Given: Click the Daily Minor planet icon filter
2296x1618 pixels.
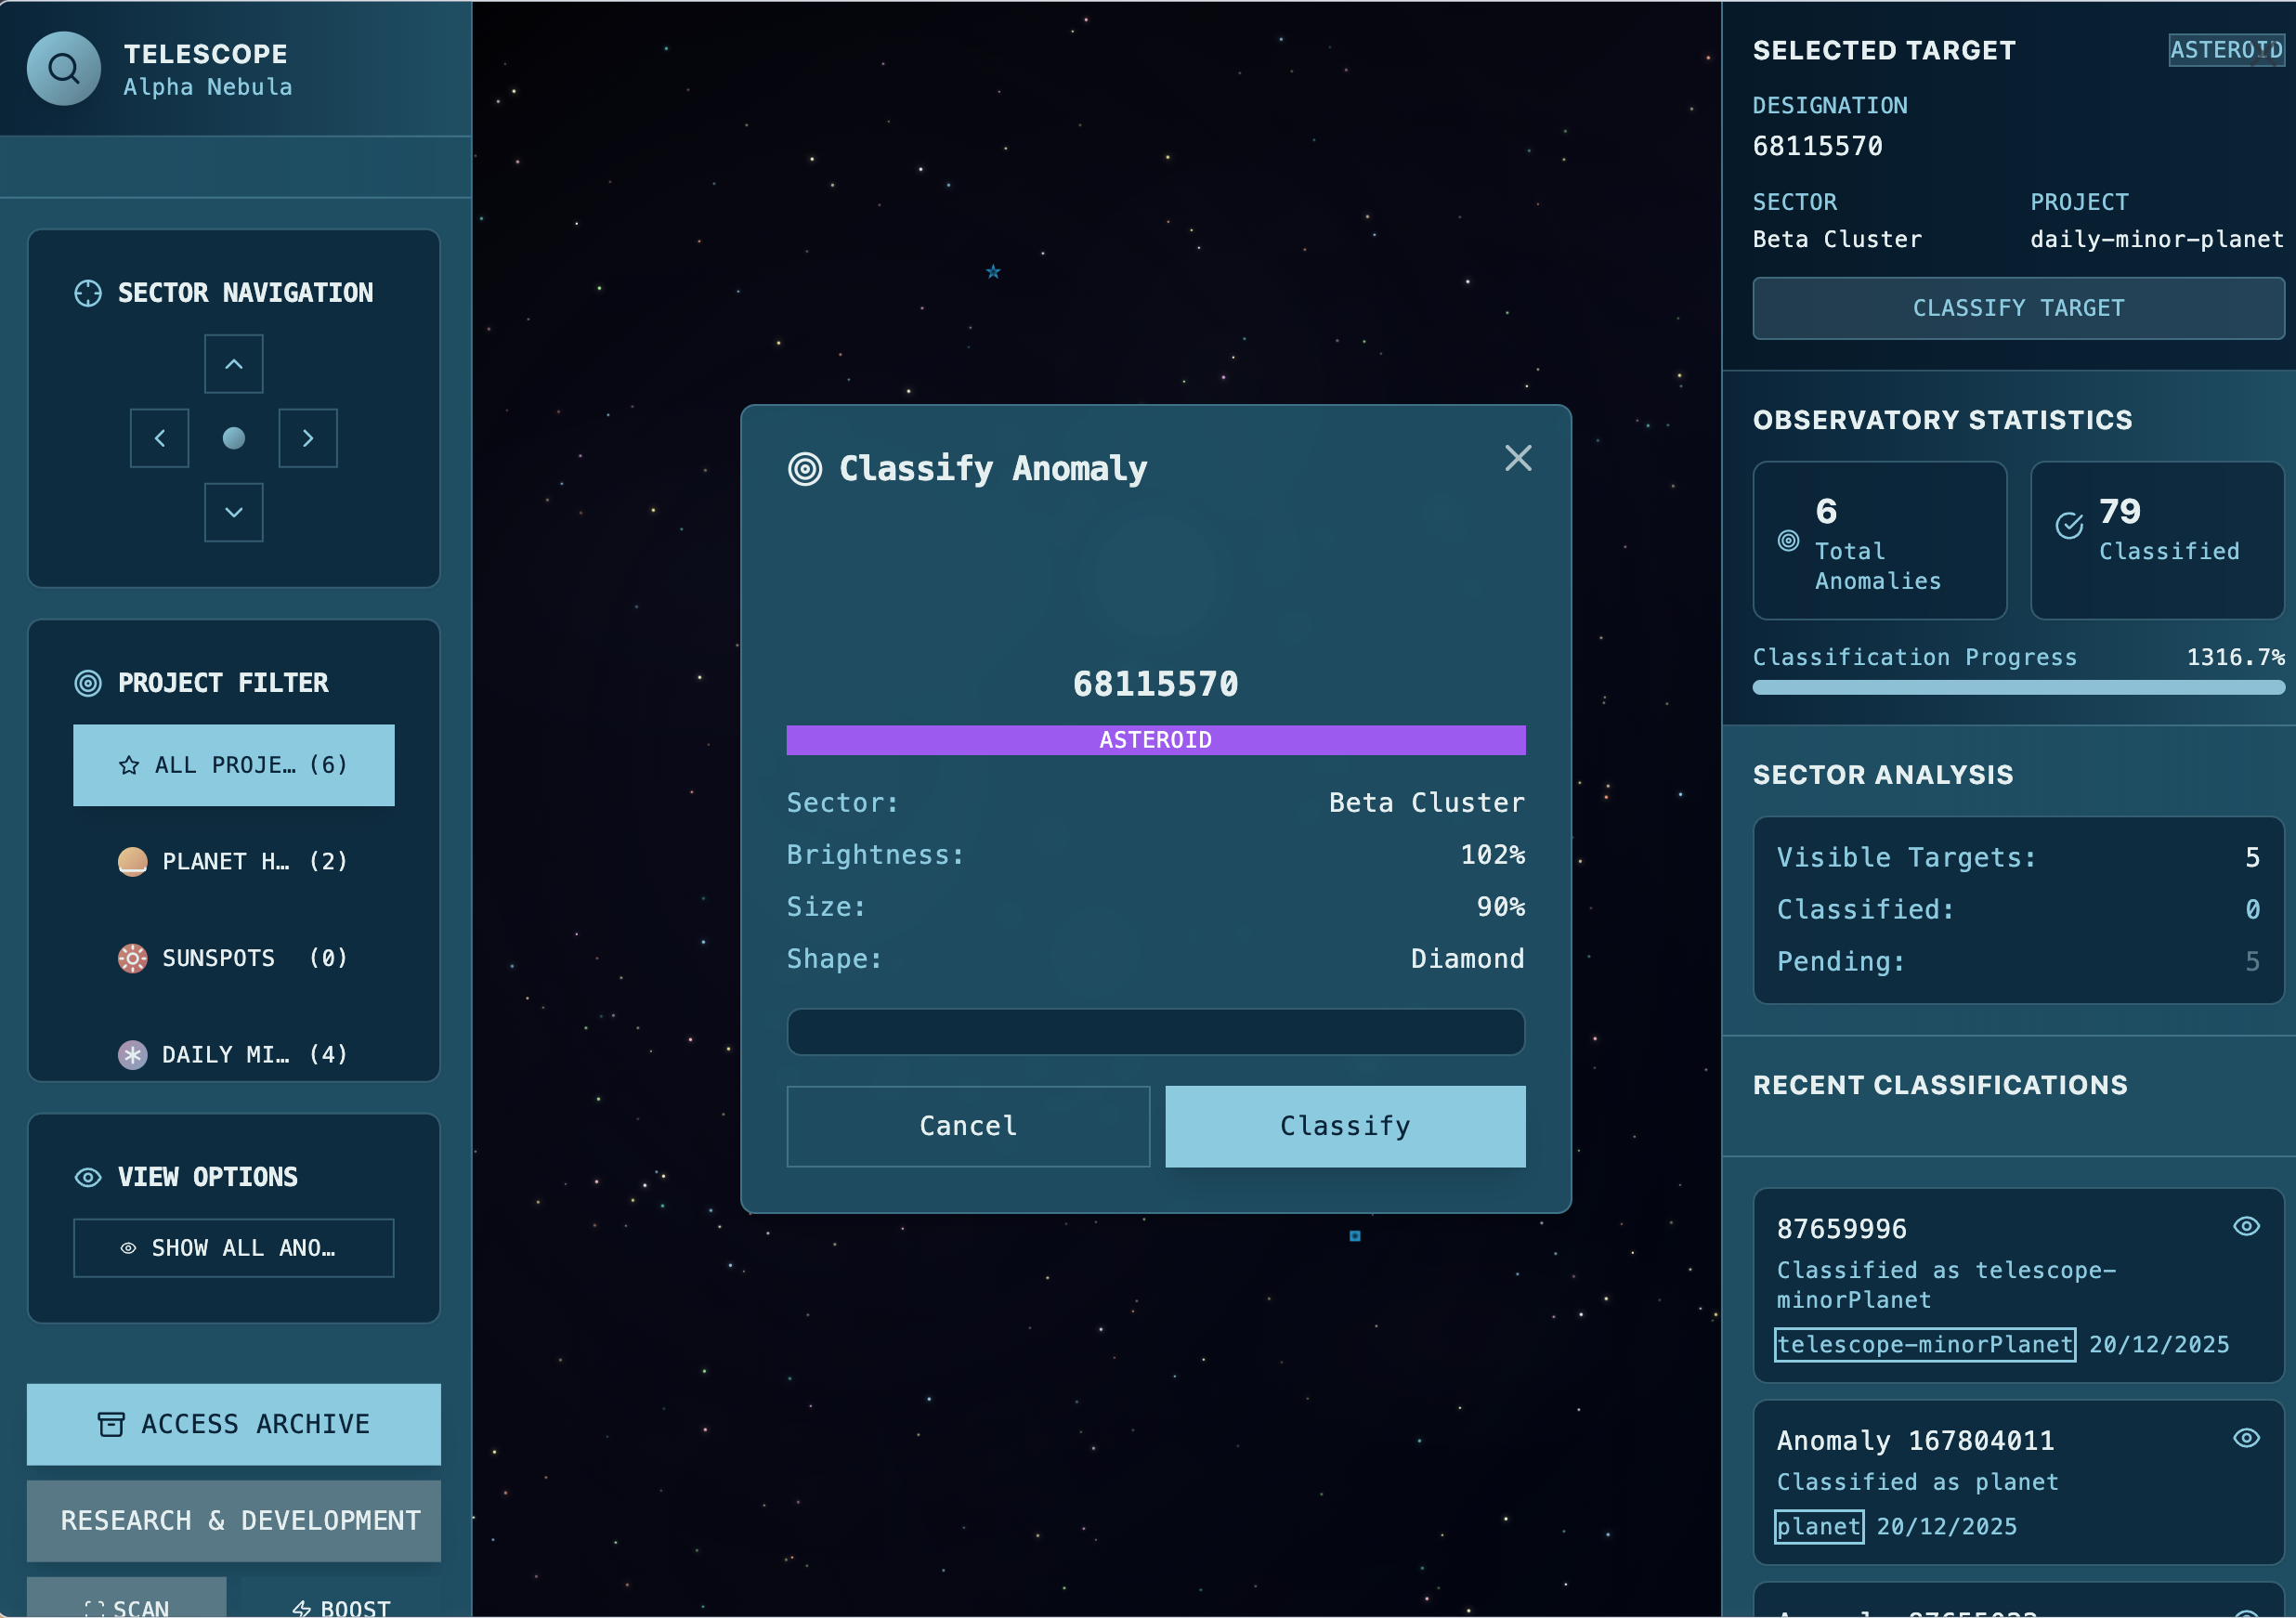Looking at the screenshot, I should (133, 1054).
